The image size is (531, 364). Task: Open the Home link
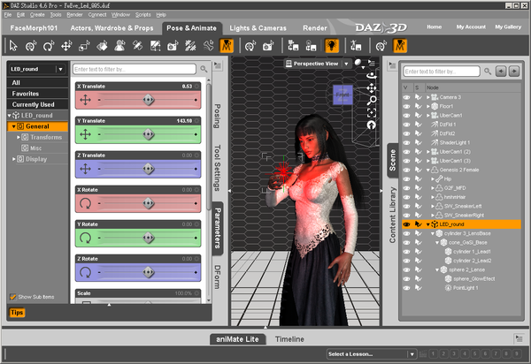(x=435, y=27)
